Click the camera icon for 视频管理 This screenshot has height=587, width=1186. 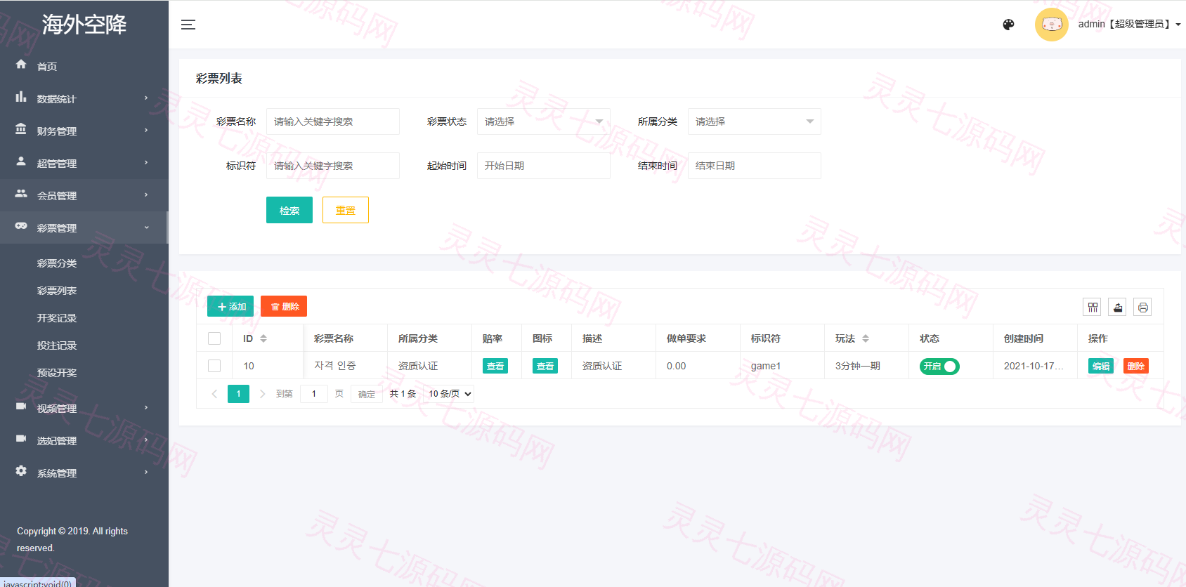click(x=21, y=406)
